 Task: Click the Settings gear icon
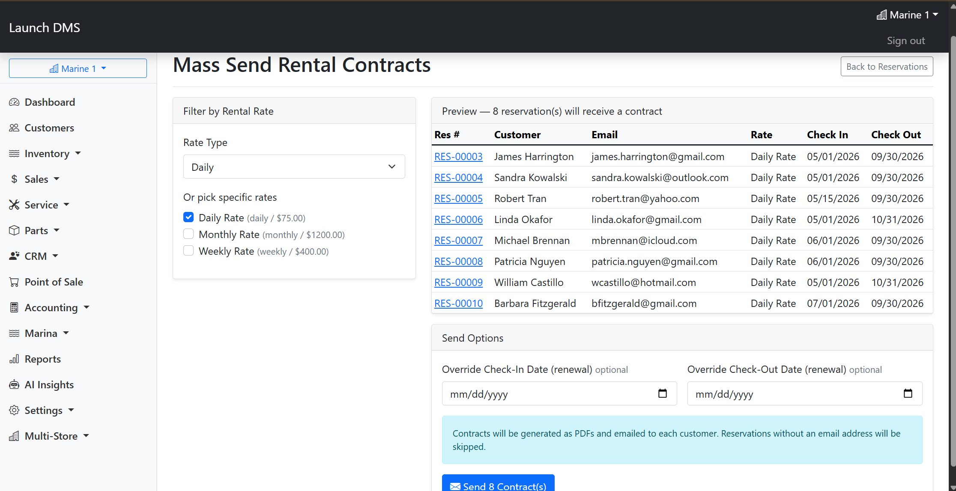14,411
